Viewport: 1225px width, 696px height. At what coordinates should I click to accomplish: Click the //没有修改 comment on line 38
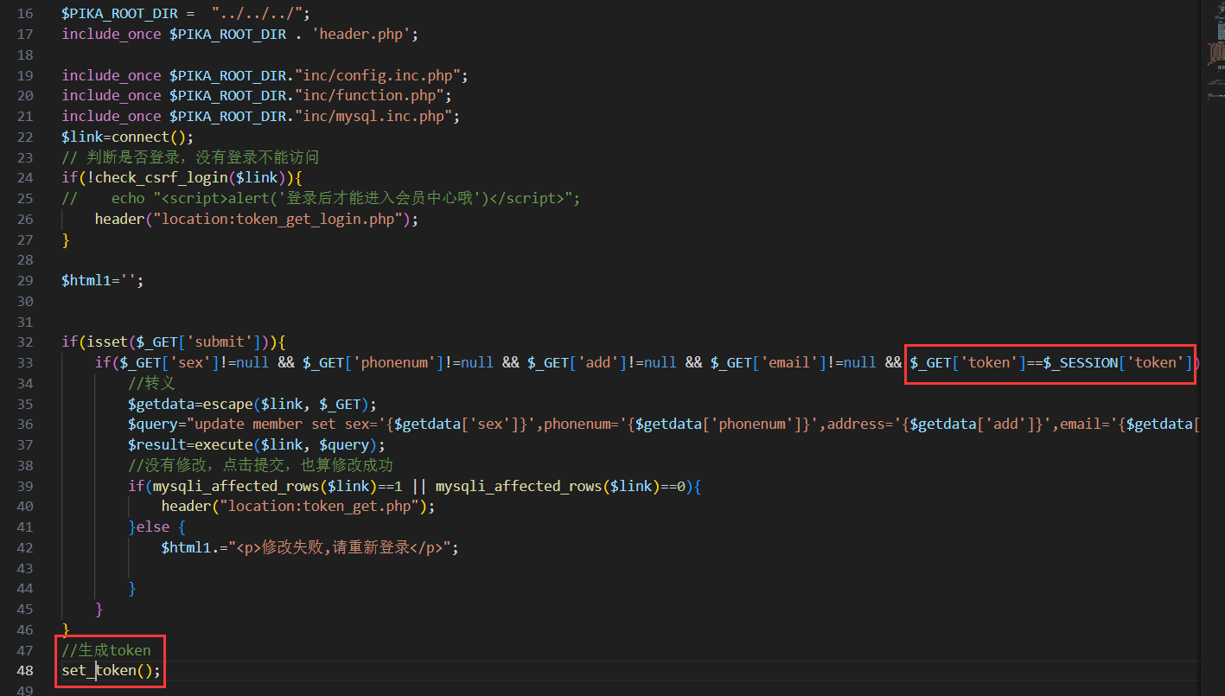[x=260, y=465]
